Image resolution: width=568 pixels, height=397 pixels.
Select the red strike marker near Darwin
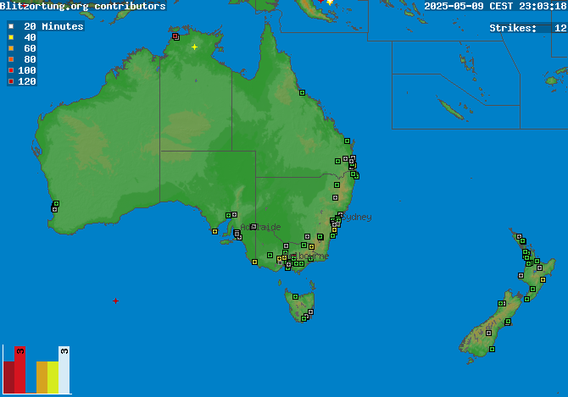[175, 36]
